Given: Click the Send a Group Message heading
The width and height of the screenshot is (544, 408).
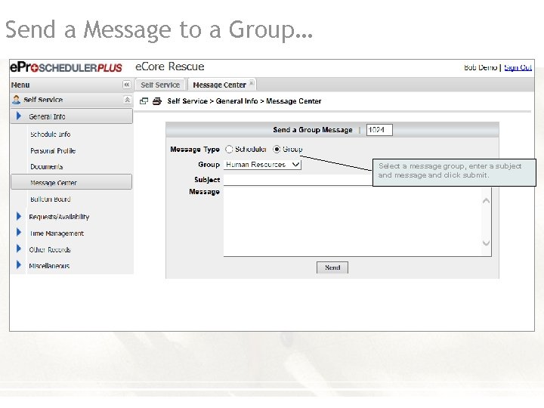Looking at the screenshot, I should coord(313,130).
